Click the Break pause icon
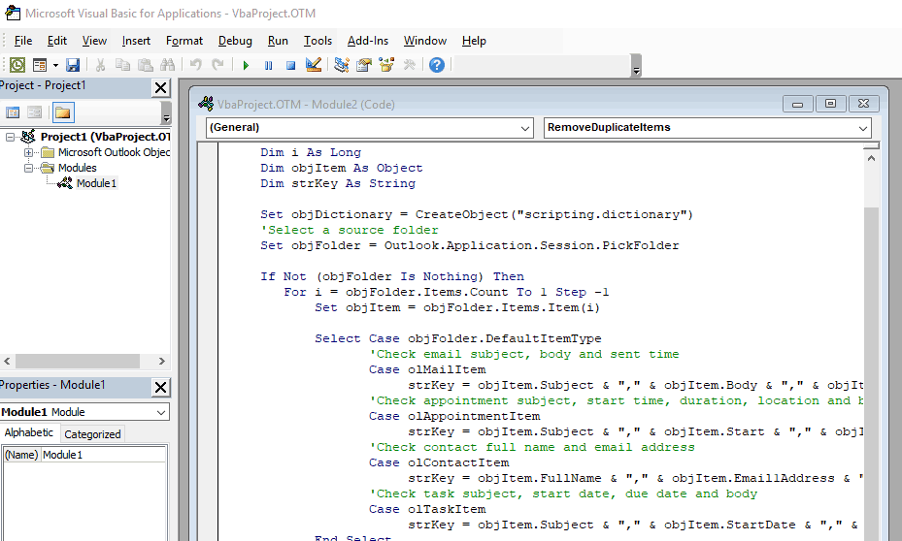The height and width of the screenshot is (541, 902). pyautogui.click(x=268, y=65)
